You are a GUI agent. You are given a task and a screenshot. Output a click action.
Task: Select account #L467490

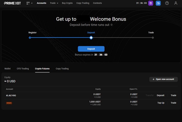(x=11, y=95)
